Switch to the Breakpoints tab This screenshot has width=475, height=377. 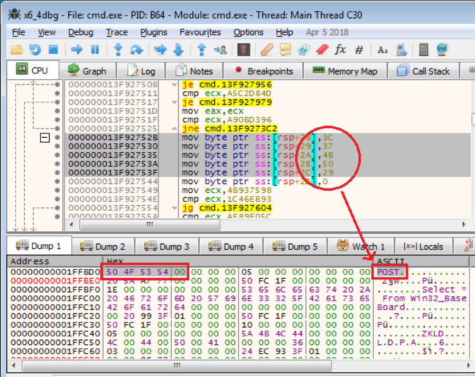tap(263, 71)
